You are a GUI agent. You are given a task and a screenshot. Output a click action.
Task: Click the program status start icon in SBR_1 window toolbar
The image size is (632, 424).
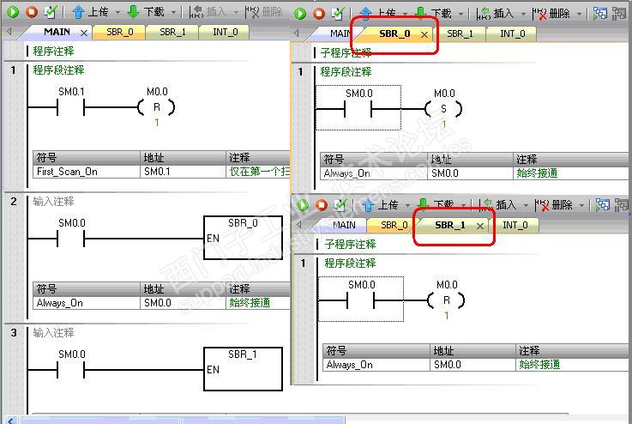(602, 205)
